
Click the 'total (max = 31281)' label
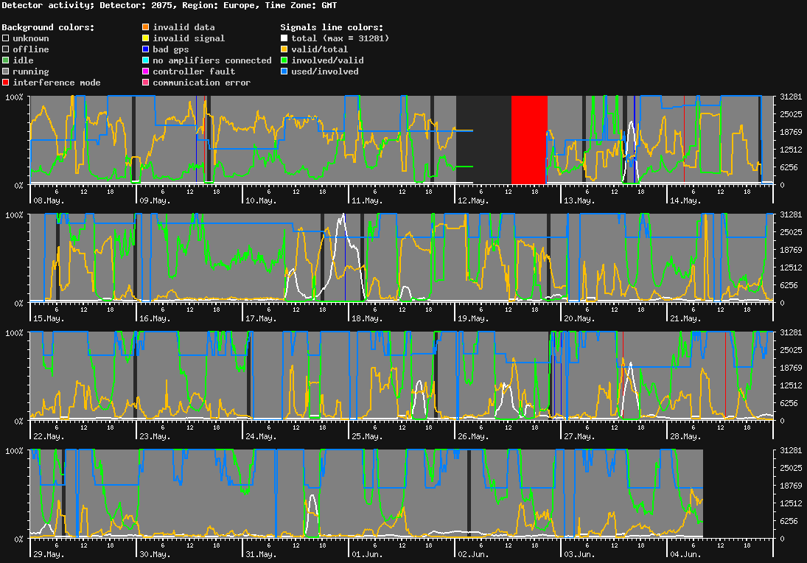point(340,38)
